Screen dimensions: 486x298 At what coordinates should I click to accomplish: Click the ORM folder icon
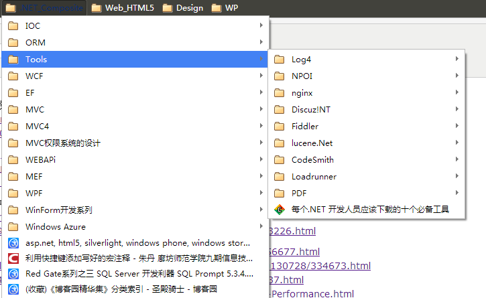tap(13, 42)
